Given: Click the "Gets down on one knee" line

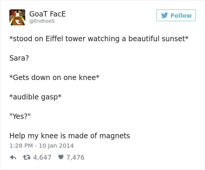Looking at the screenshot, I should (x=54, y=77).
